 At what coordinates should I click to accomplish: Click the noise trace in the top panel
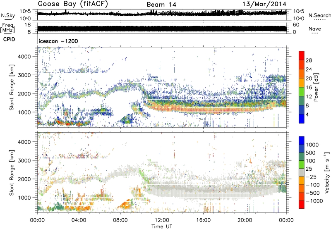click(x=162, y=14)
